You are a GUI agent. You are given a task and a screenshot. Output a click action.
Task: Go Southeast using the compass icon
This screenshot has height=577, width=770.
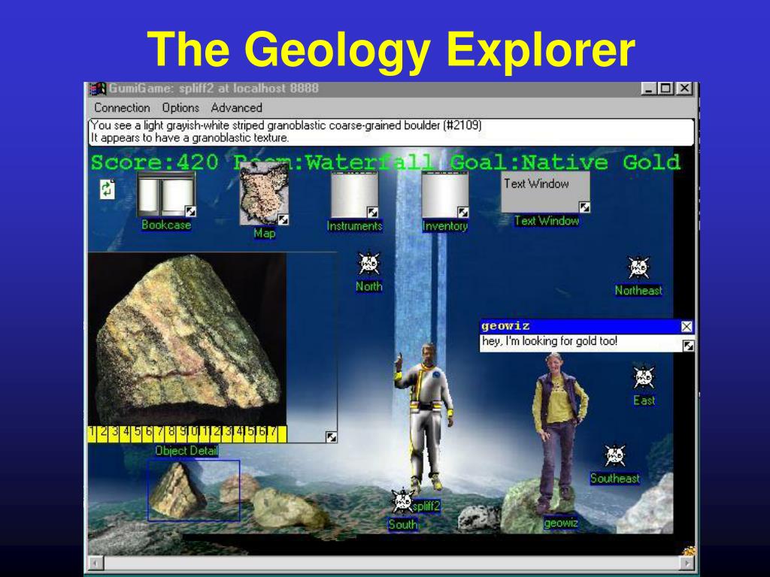coord(615,456)
